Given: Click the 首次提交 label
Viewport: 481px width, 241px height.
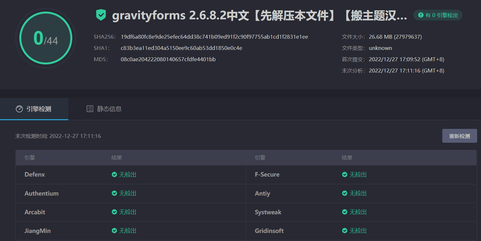Looking at the screenshot, I should point(354,60).
